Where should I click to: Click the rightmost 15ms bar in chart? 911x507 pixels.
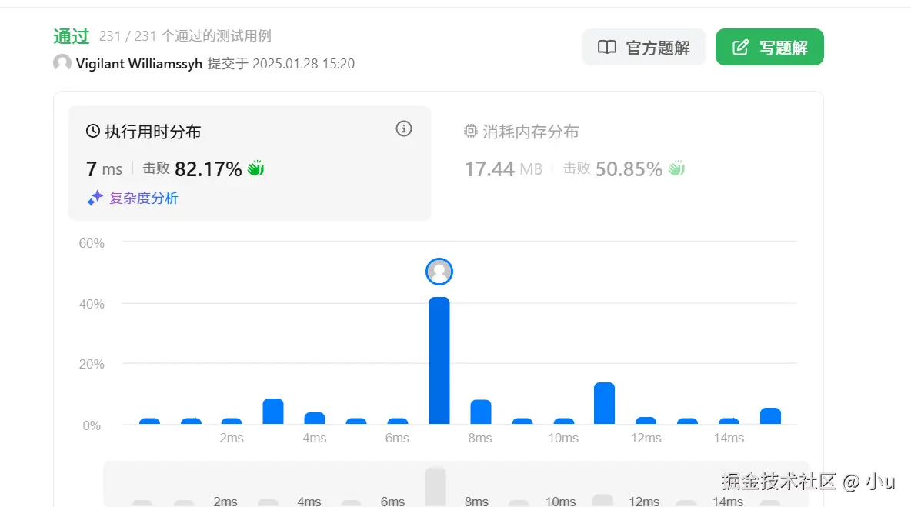(770, 415)
